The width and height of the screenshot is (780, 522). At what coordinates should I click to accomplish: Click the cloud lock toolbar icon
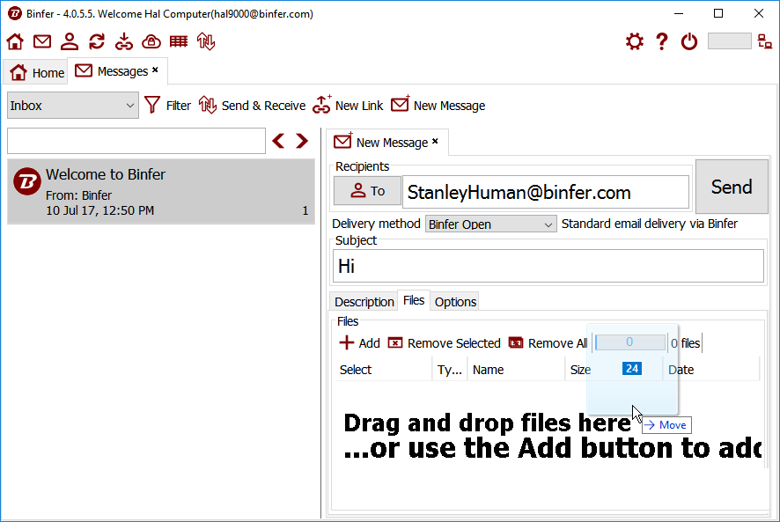pos(151,41)
